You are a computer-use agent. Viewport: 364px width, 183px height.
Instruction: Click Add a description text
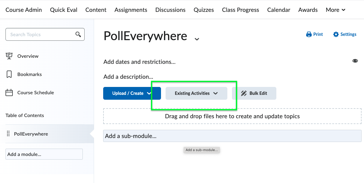pyautogui.click(x=128, y=77)
